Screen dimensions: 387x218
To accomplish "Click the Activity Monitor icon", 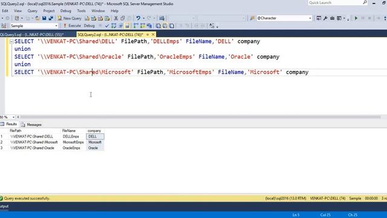I will pos(161,18).
